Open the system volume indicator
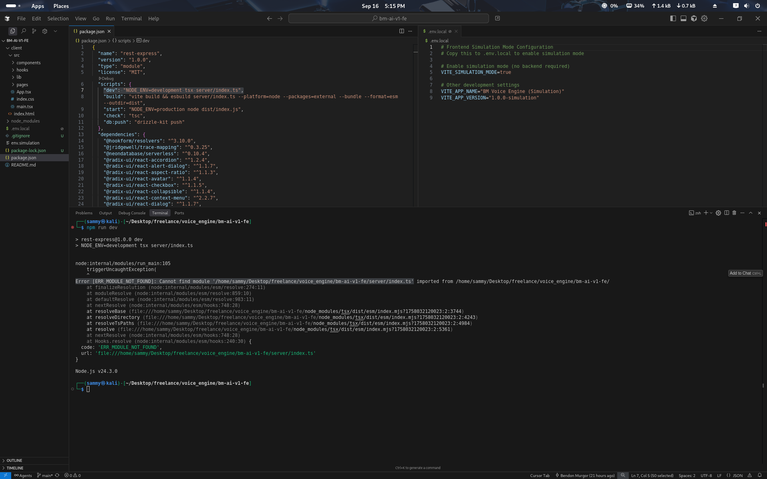The height and width of the screenshot is (479, 767). tap(746, 6)
